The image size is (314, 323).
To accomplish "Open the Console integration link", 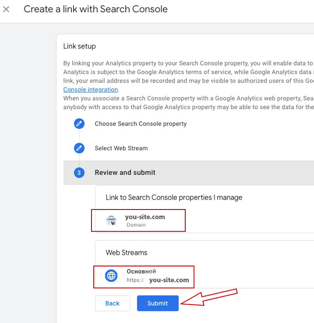I will point(91,90).
